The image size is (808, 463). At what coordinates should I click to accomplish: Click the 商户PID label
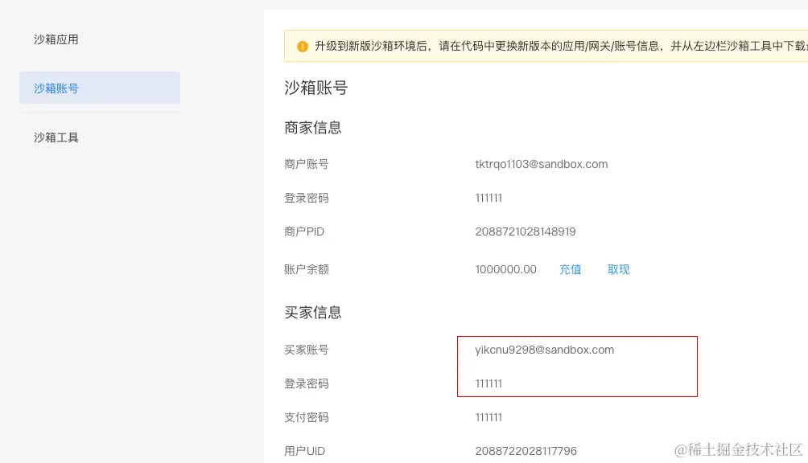tap(304, 231)
